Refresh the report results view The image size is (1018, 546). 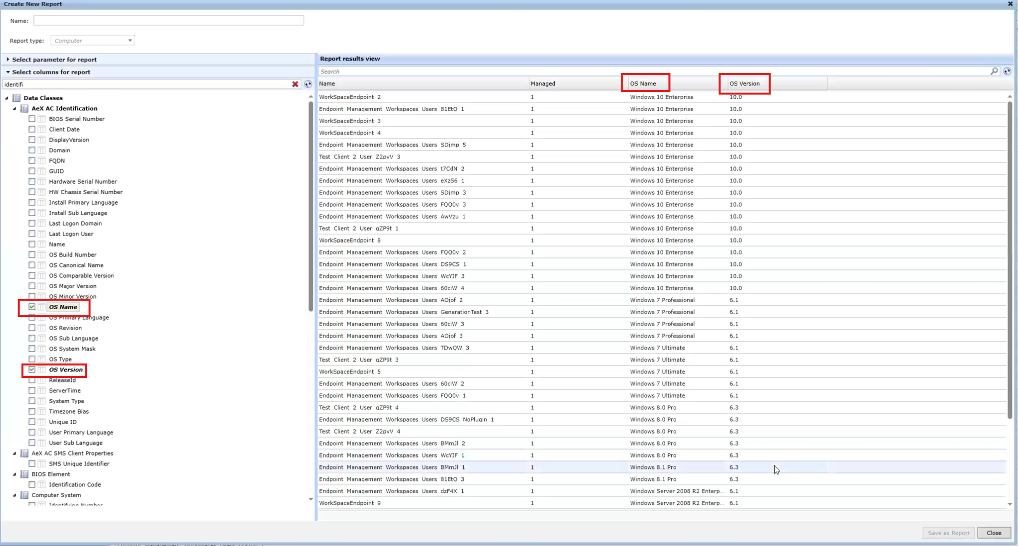click(x=1007, y=71)
